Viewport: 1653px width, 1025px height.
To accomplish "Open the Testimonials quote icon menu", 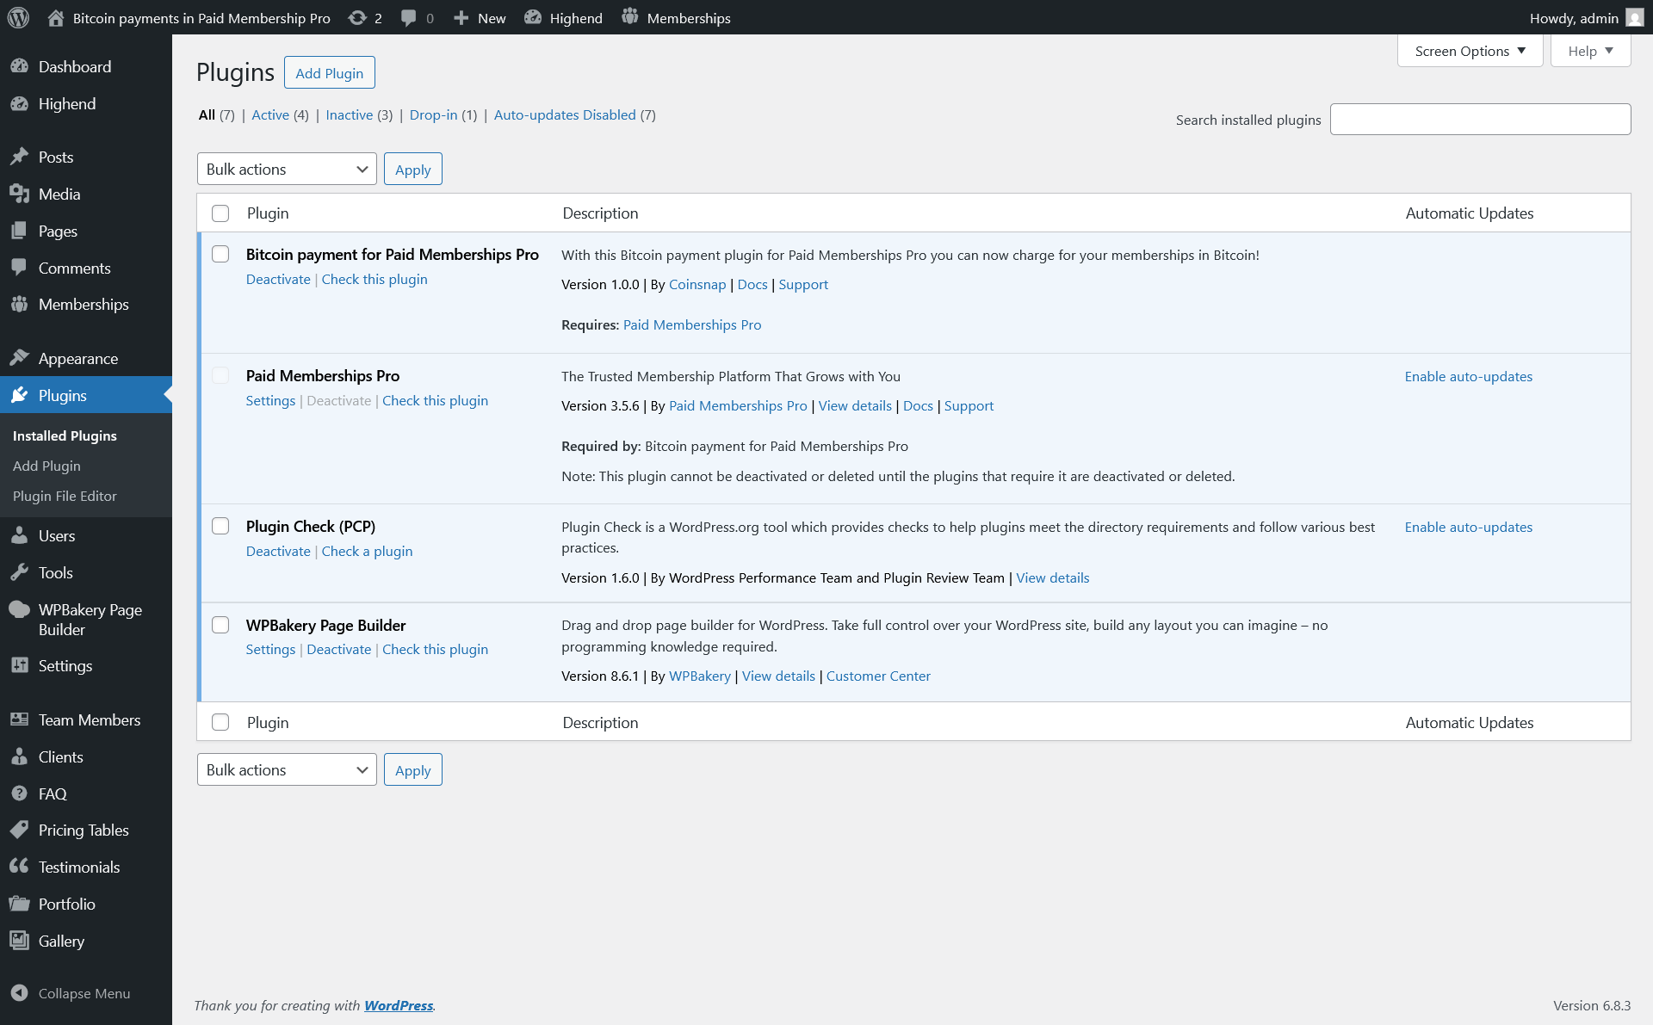I will point(19,866).
